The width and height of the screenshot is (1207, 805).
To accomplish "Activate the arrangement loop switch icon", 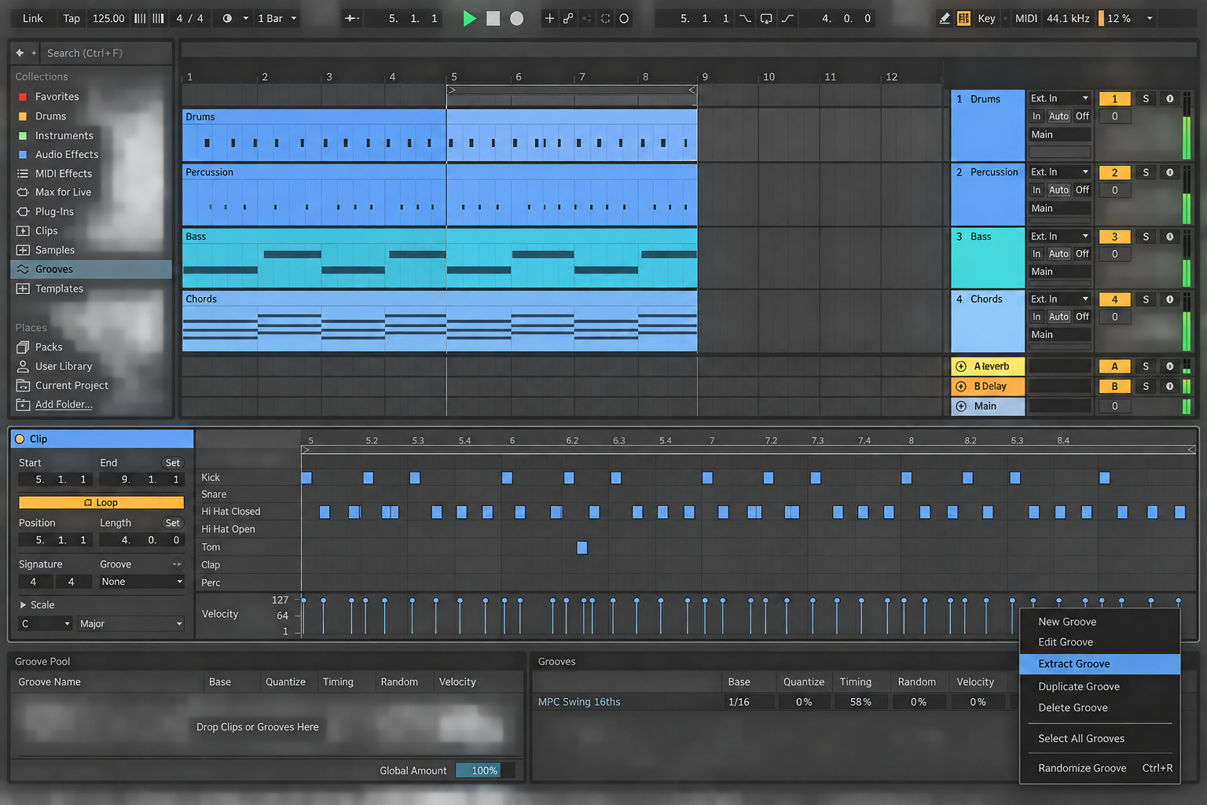I will pyautogui.click(x=766, y=18).
